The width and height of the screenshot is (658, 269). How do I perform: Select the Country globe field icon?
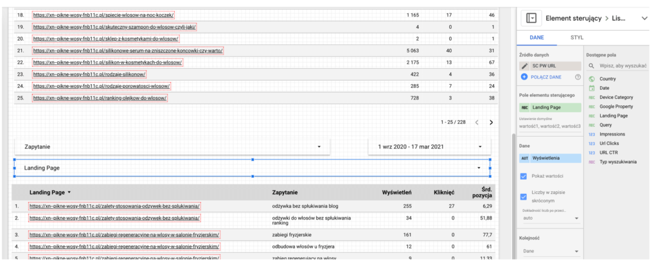coord(591,79)
